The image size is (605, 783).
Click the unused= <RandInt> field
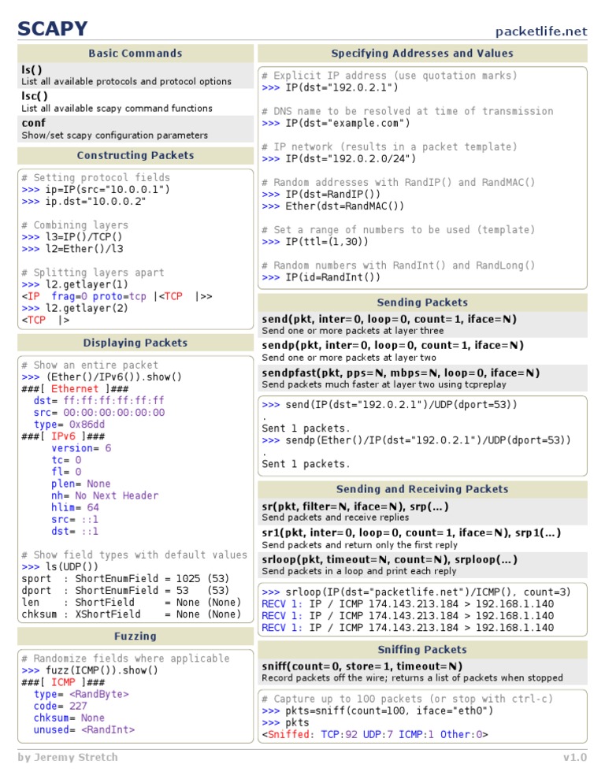click(84, 729)
